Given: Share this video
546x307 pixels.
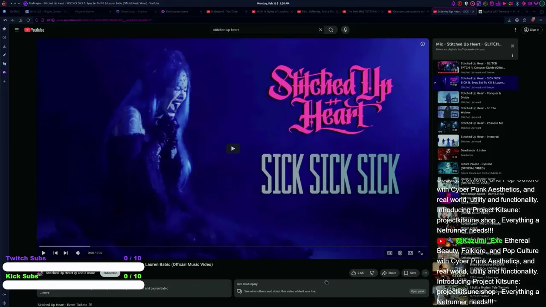Looking at the screenshot, I should (389, 273).
